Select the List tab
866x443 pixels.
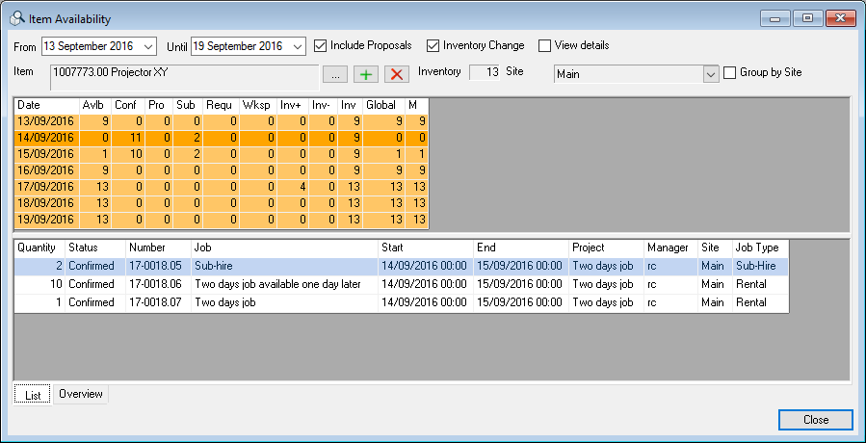click(33, 395)
